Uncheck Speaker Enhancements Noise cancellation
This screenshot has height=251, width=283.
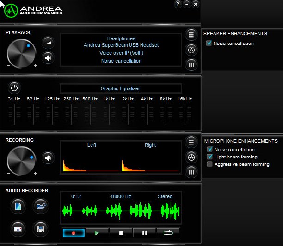(x=209, y=44)
